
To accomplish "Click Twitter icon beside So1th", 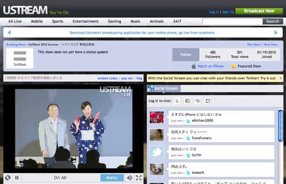I will (x=188, y=155).
